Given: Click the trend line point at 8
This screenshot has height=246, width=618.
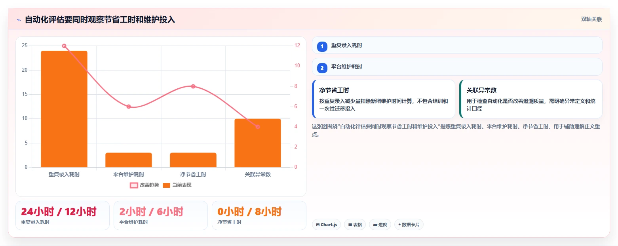Looking at the screenshot, I should point(193,86).
